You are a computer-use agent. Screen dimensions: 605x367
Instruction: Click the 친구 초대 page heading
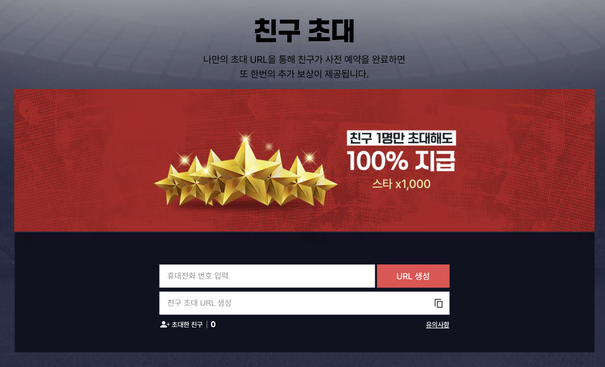pyautogui.click(x=304, y=31)
